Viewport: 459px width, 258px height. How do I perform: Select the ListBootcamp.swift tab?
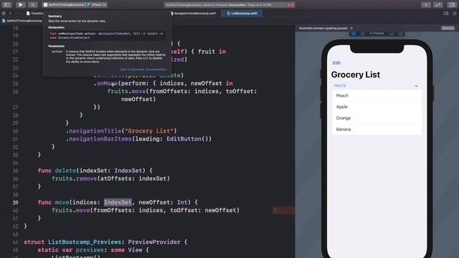242,13
